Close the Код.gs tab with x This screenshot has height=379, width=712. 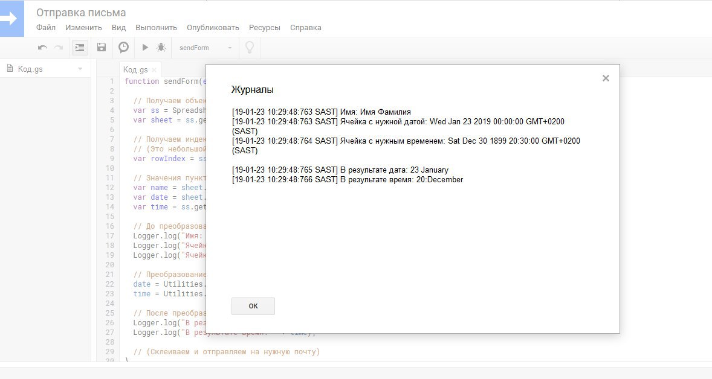(x=154, y=70)
